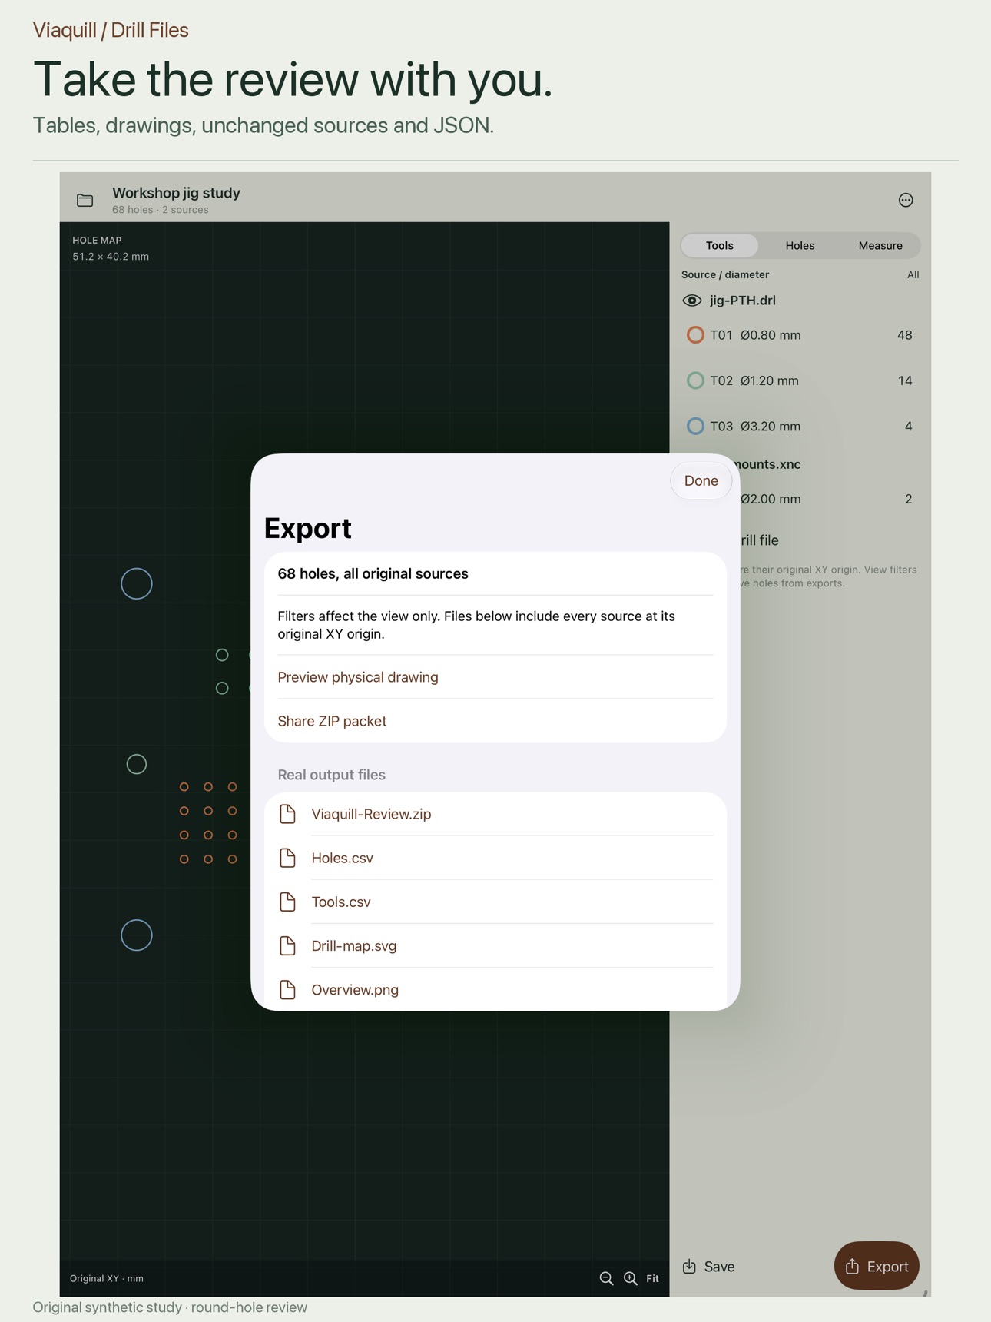Viewport: 991px width, 1322px height.
Task: Select the T01 Ø0.80 mm tool label
Action: [755, 335]
